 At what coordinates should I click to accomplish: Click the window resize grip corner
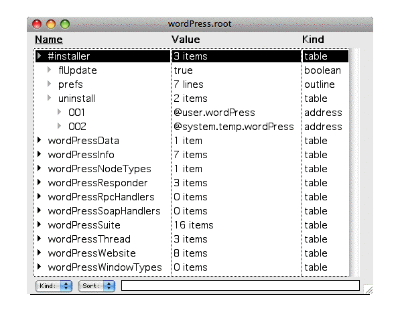[369, 290]
